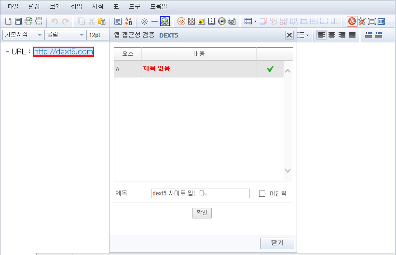
Task: Center align the text
Action: pos(332,35)
